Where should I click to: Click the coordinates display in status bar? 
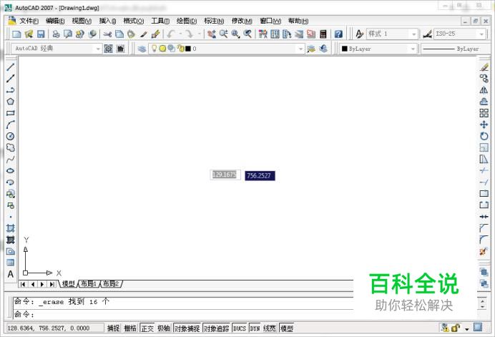point(54,328)
